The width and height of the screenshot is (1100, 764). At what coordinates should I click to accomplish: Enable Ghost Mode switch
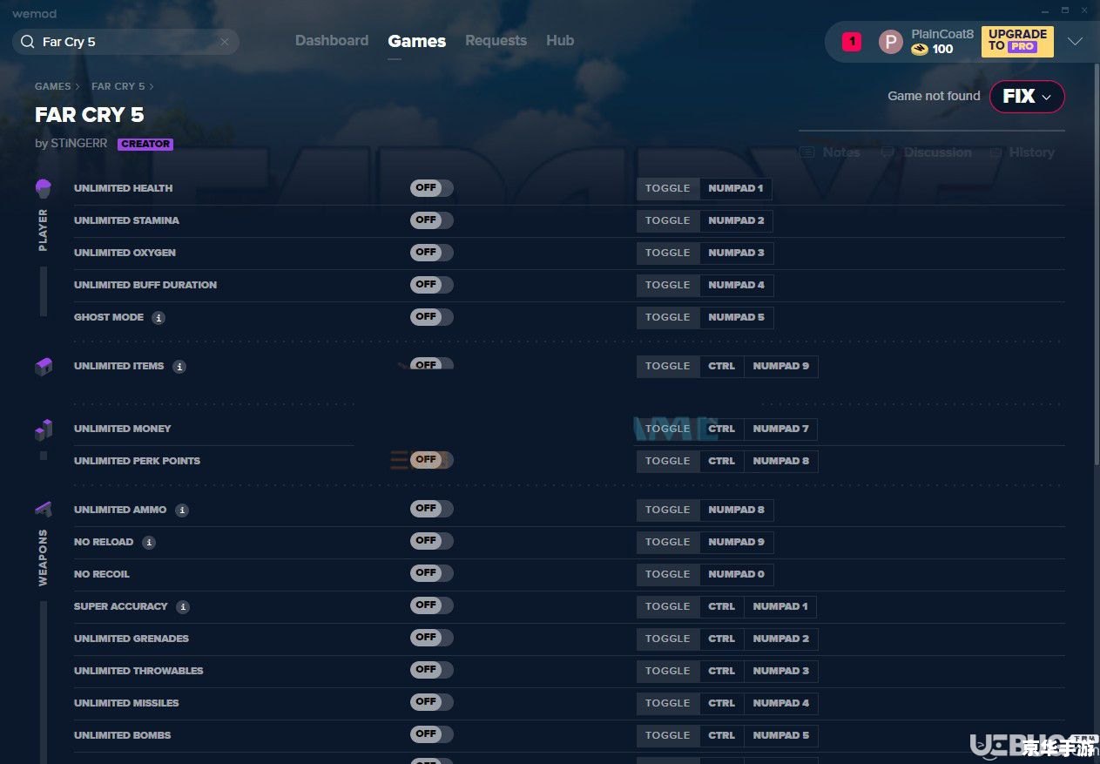point(432,317)
